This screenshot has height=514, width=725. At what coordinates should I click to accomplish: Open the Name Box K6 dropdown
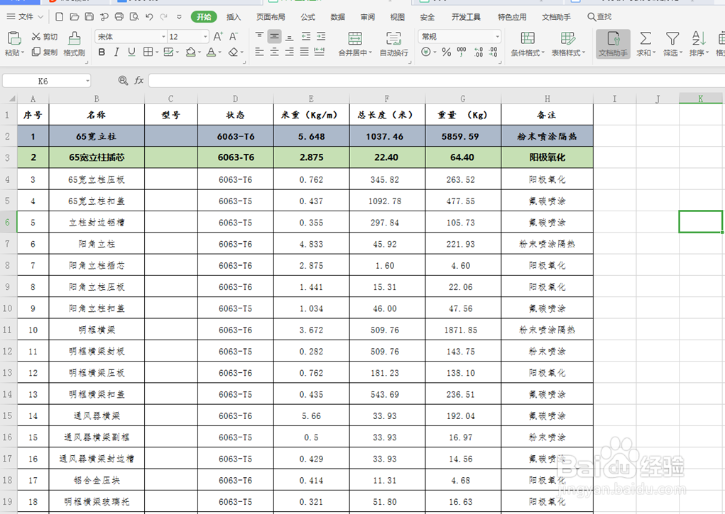tap(87, 82)
